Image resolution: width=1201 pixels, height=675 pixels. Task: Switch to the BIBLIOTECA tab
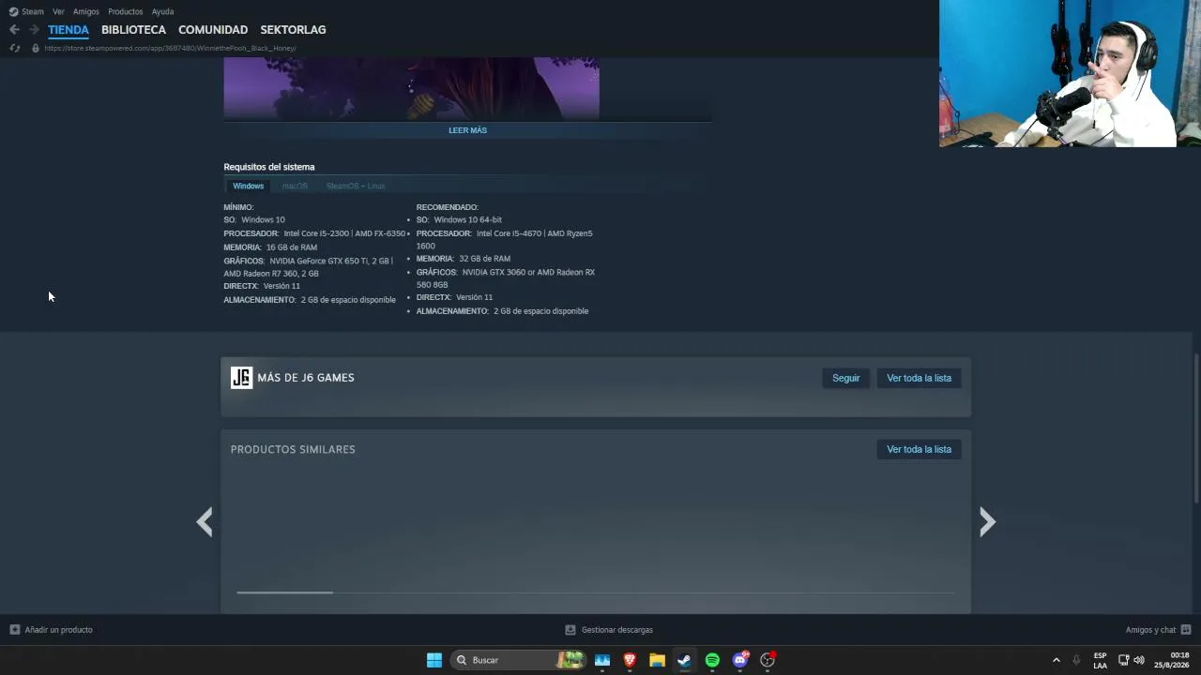(133, 30)
